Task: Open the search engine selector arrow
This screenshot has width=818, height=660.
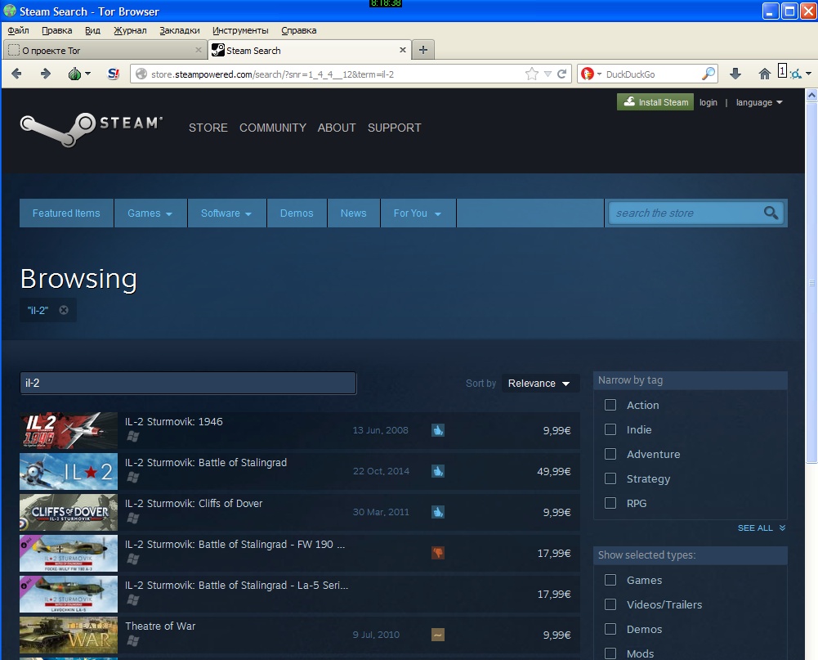Action: [599, 74]
